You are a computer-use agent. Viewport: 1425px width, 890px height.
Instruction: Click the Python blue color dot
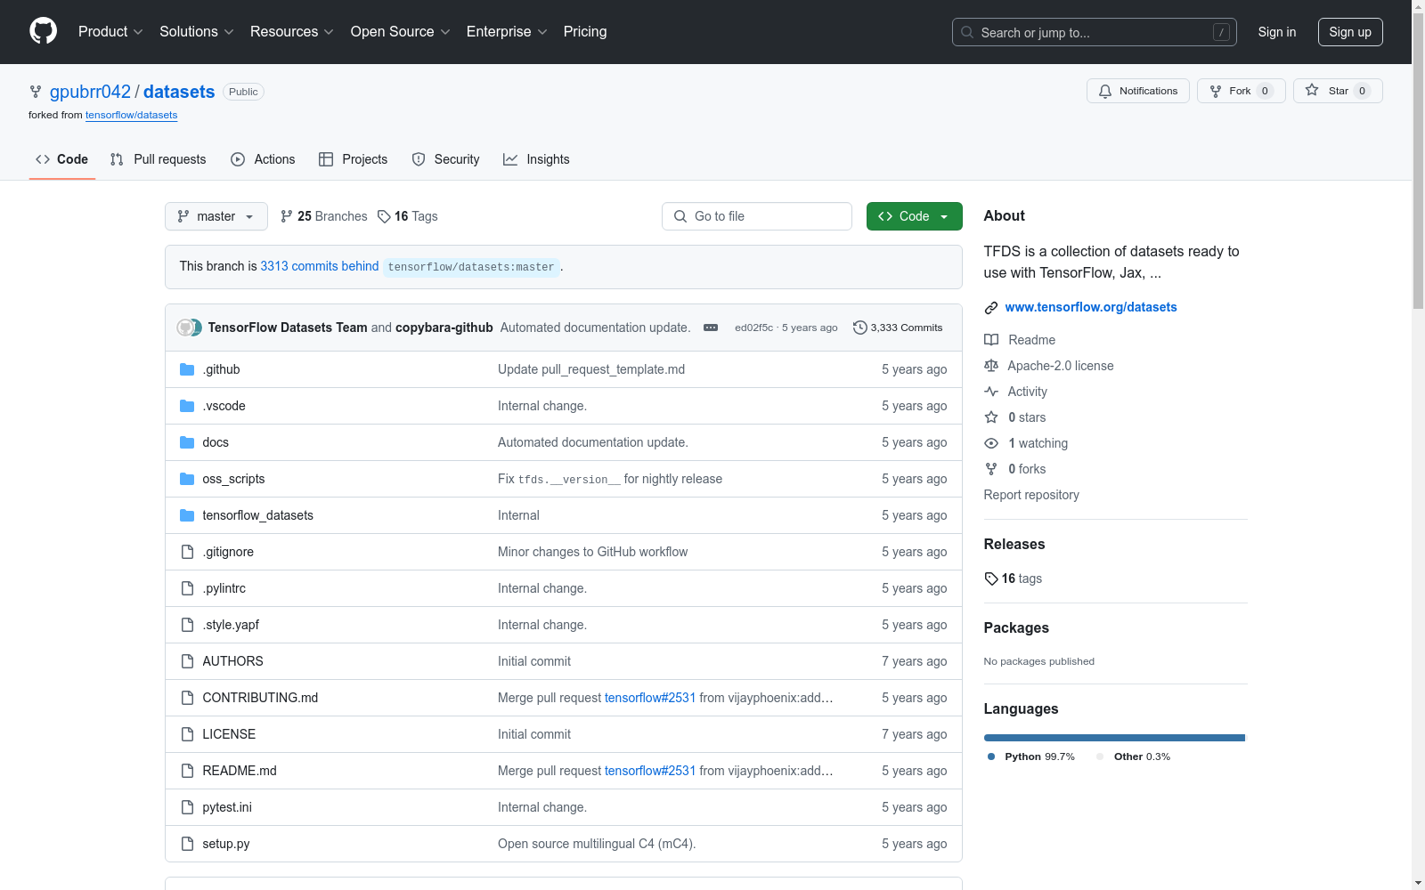pos(991,756)
